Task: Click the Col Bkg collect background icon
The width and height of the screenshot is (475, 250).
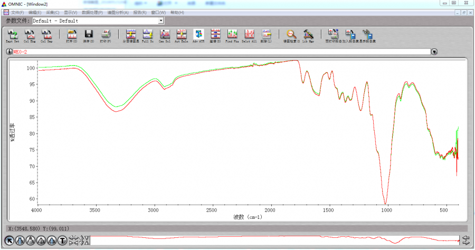Action: click(30, 35)
